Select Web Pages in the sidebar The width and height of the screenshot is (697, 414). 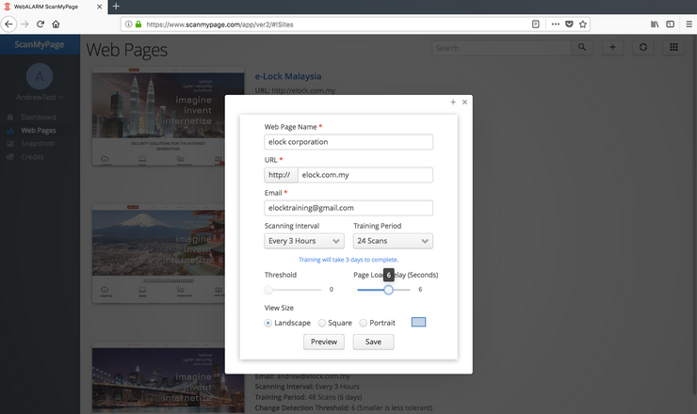[x=39, y=131]
